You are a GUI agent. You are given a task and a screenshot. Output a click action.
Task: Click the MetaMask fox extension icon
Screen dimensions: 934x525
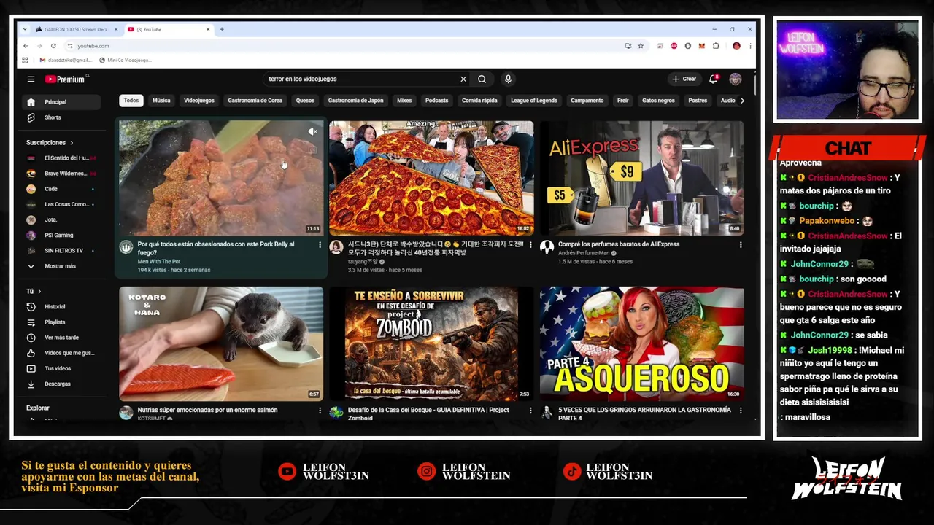point(701,46)
